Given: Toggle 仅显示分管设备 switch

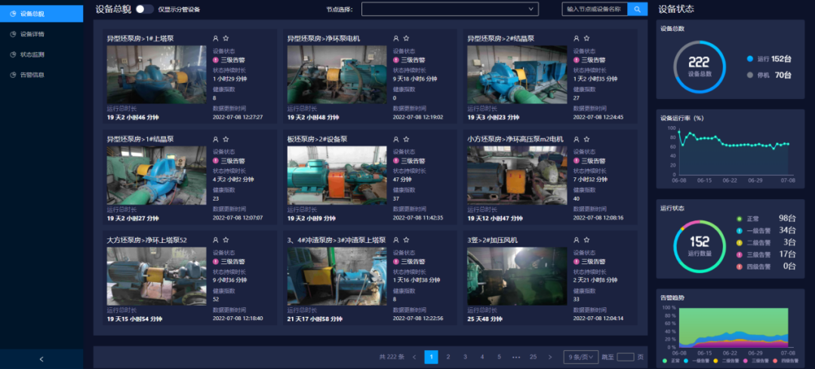Looking at the screenshot, I should 144,9.
